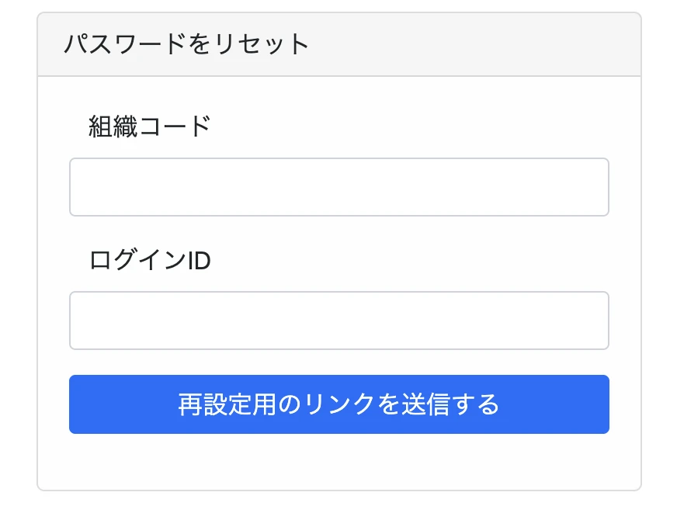677x520 pixels.
Task: Click the field below ログインID
Action: pos(339,321)
